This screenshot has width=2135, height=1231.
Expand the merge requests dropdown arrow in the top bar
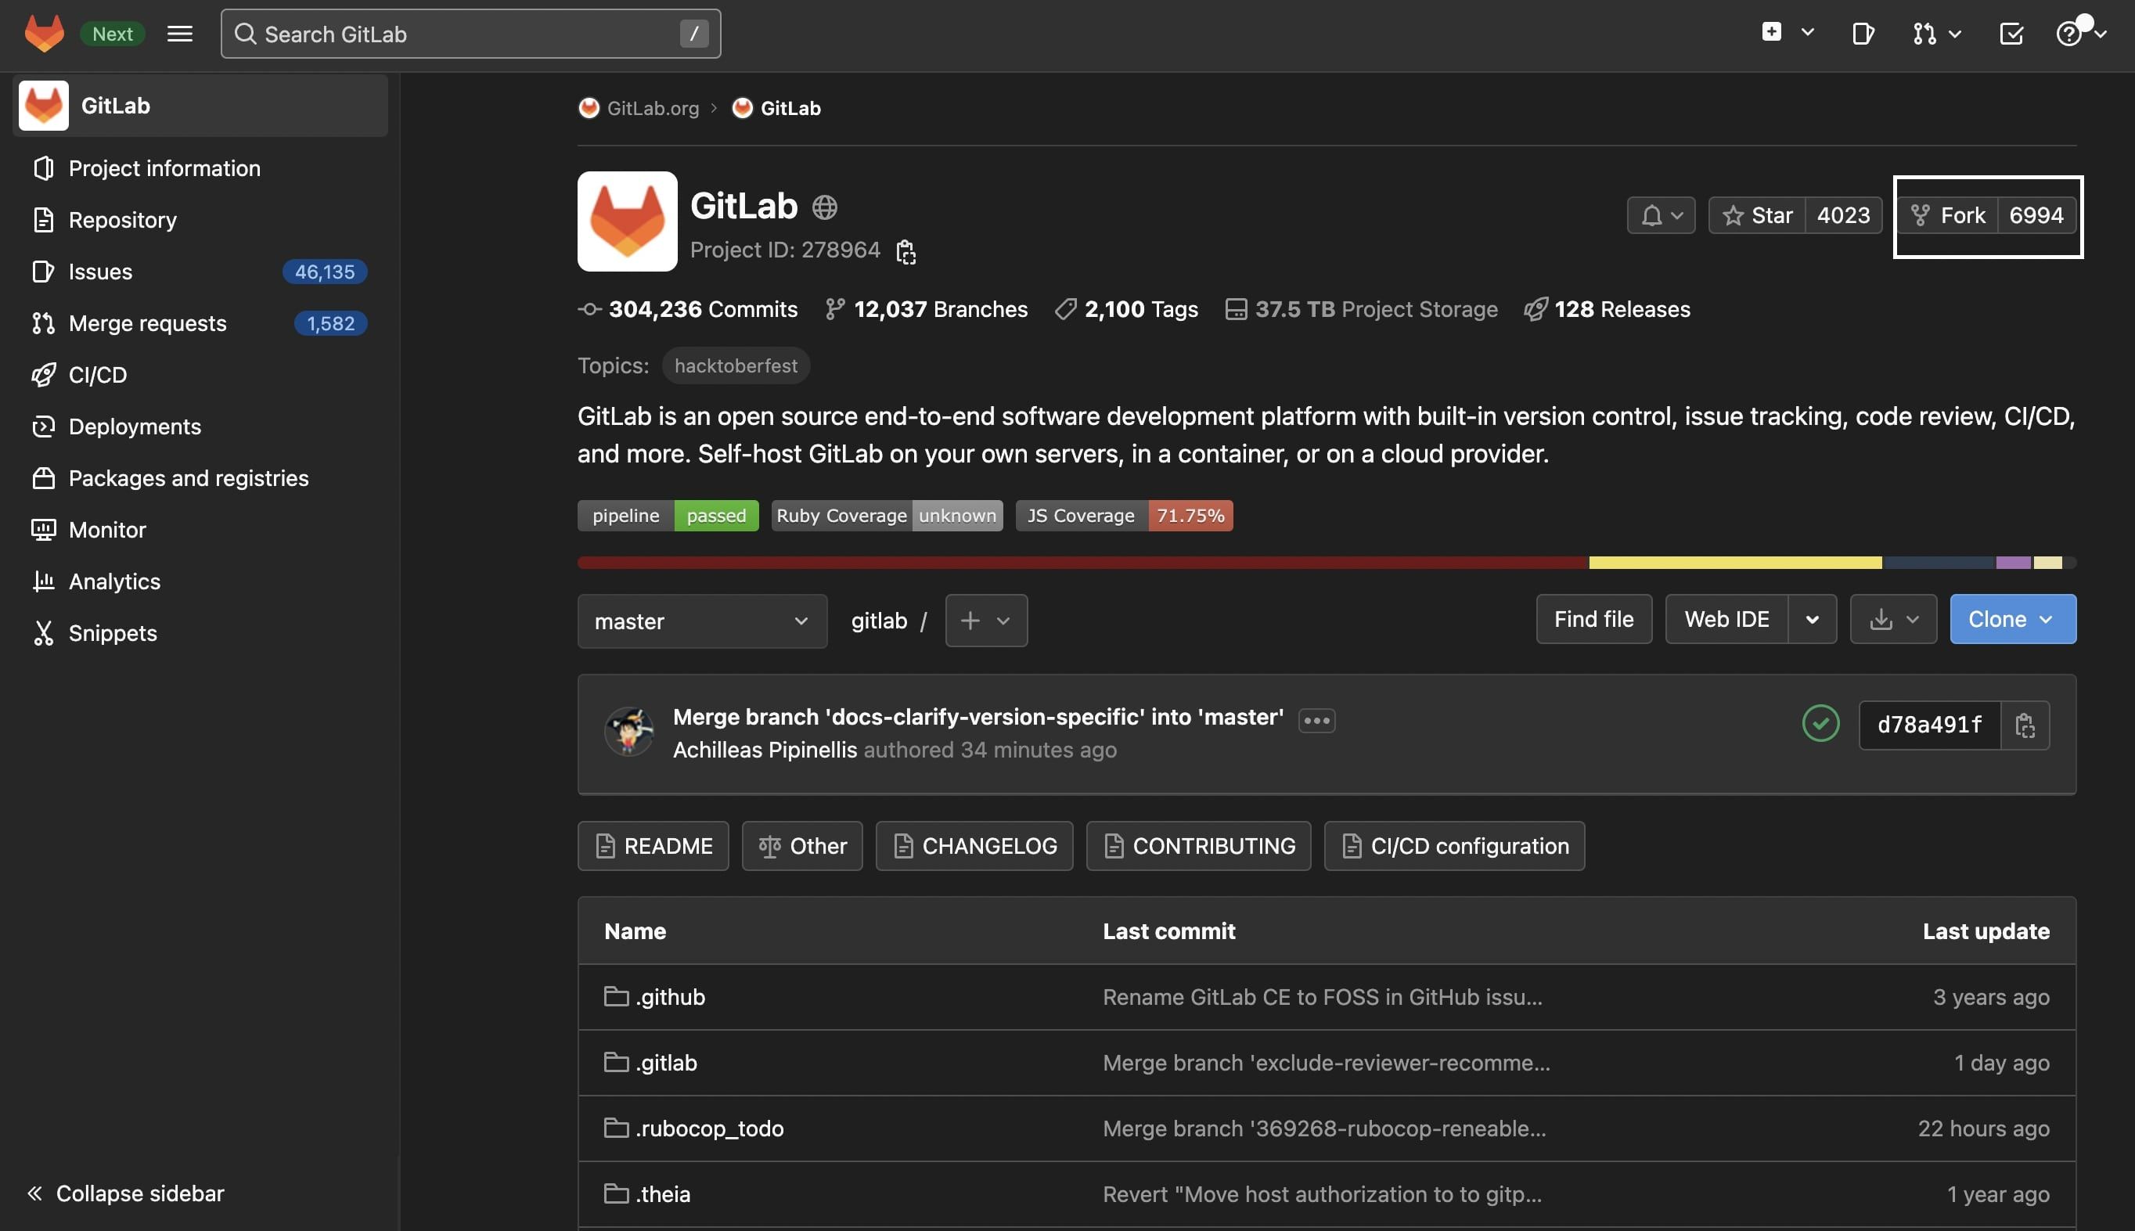tap(1955, 34)
